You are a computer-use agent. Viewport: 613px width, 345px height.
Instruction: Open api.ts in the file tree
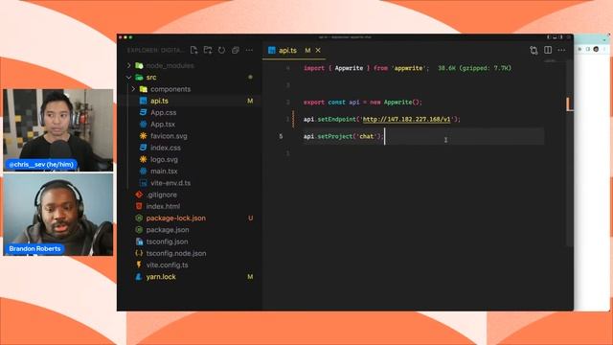coord(159,101)
